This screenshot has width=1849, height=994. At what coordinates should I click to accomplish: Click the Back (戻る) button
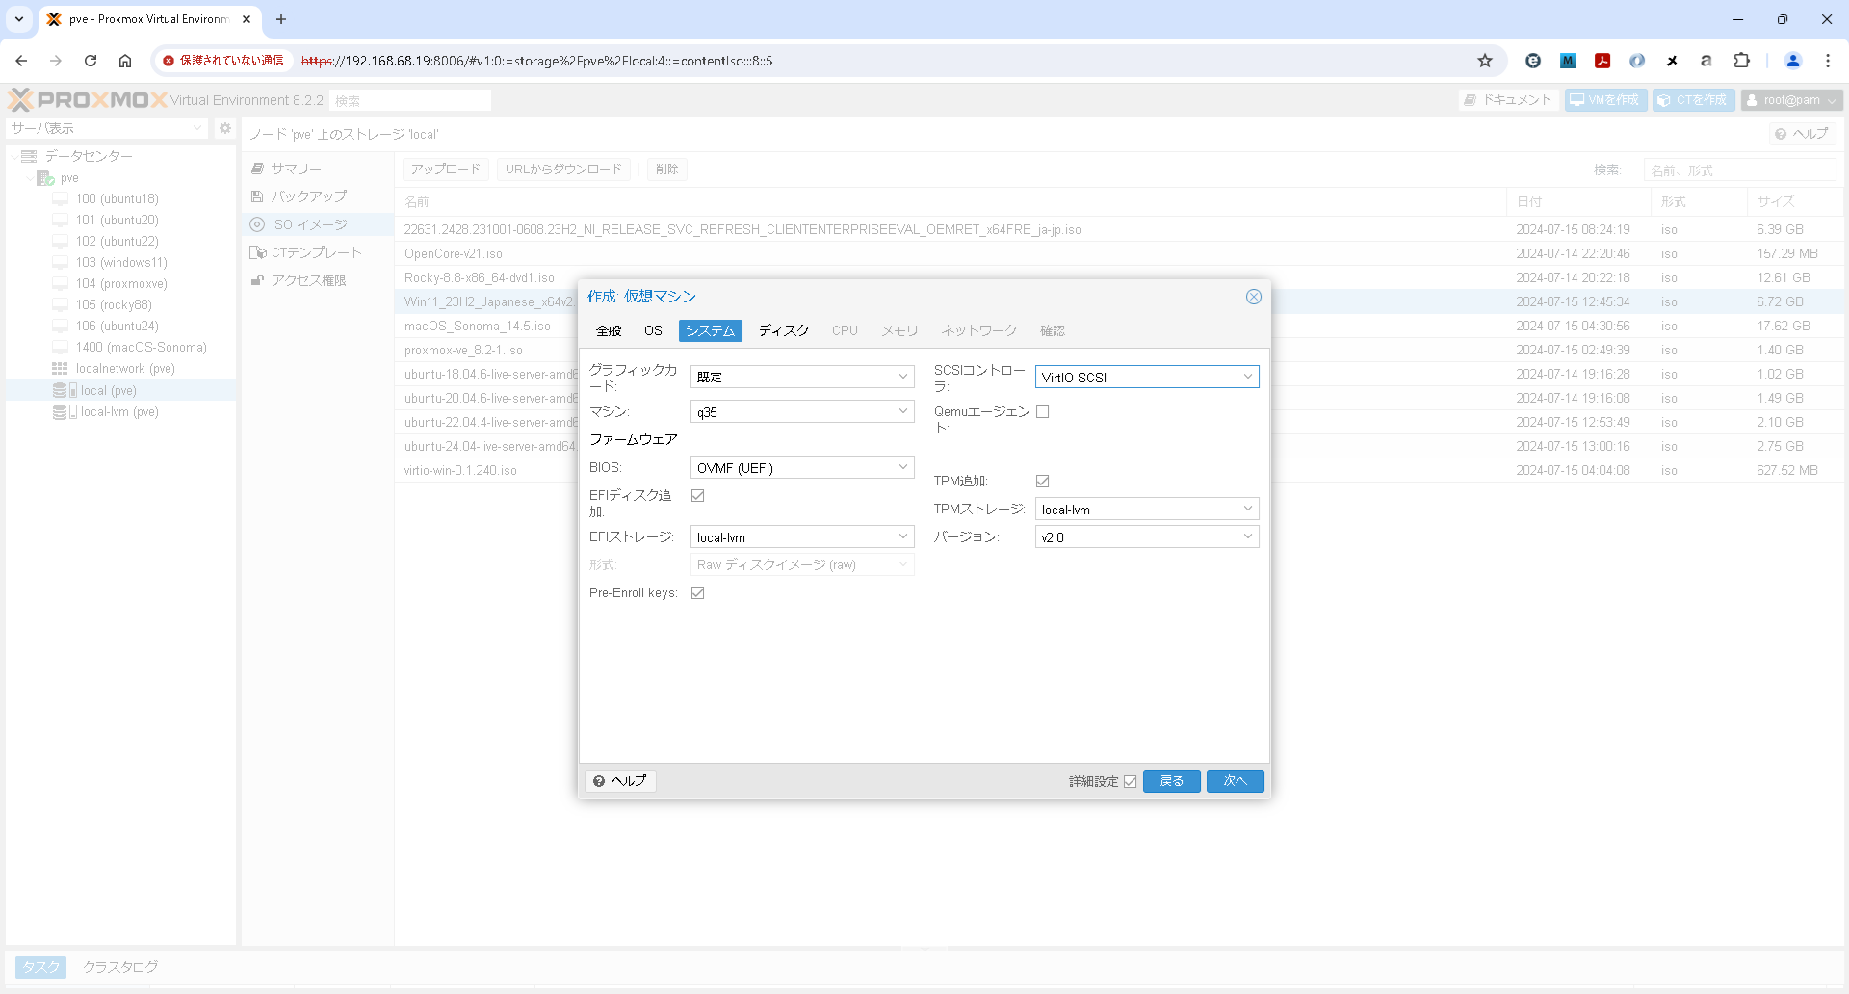pyautogui.click(x=1171, y=781)
